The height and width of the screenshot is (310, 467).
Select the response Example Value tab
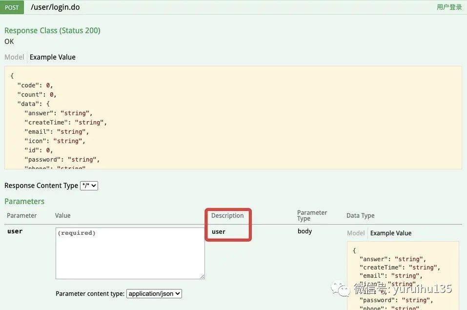52,57
